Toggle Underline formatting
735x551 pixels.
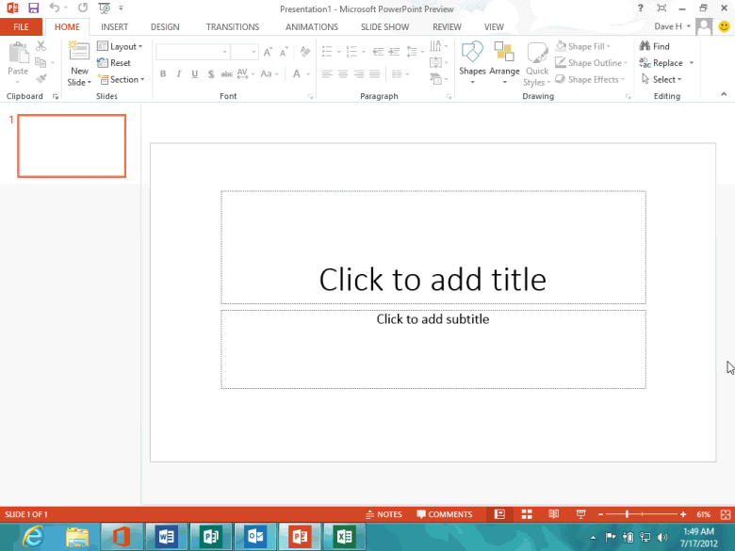click(x=194, y=74)
